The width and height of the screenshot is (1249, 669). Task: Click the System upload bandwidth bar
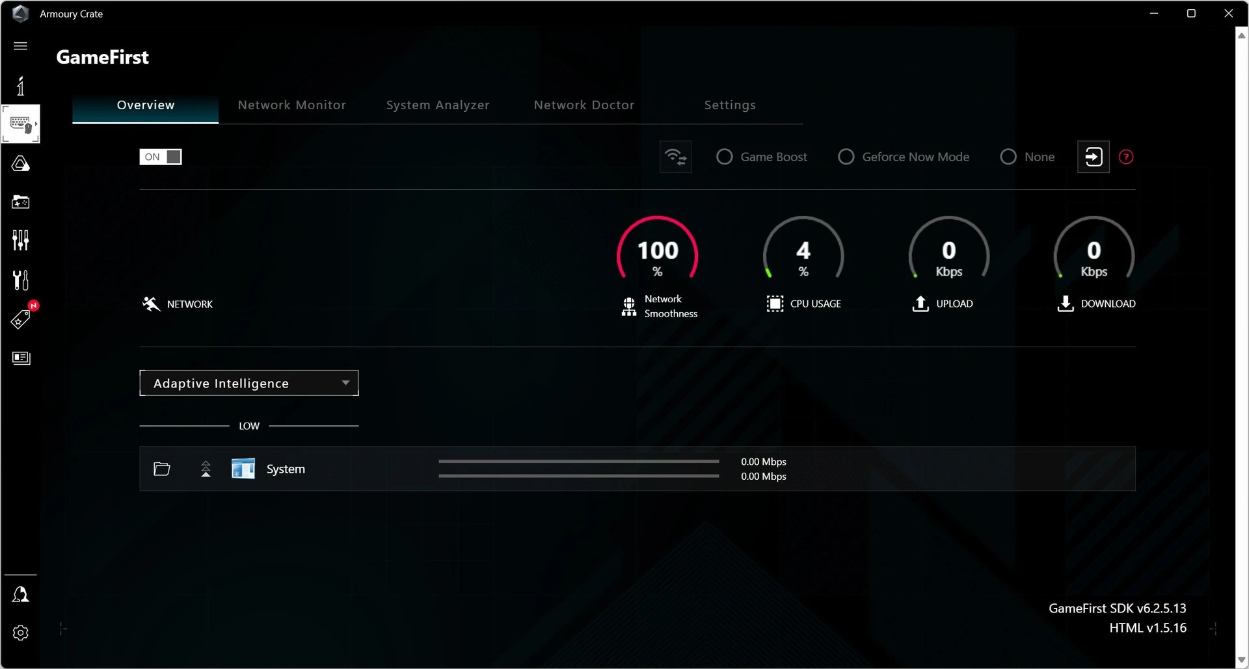pos(579,461)
